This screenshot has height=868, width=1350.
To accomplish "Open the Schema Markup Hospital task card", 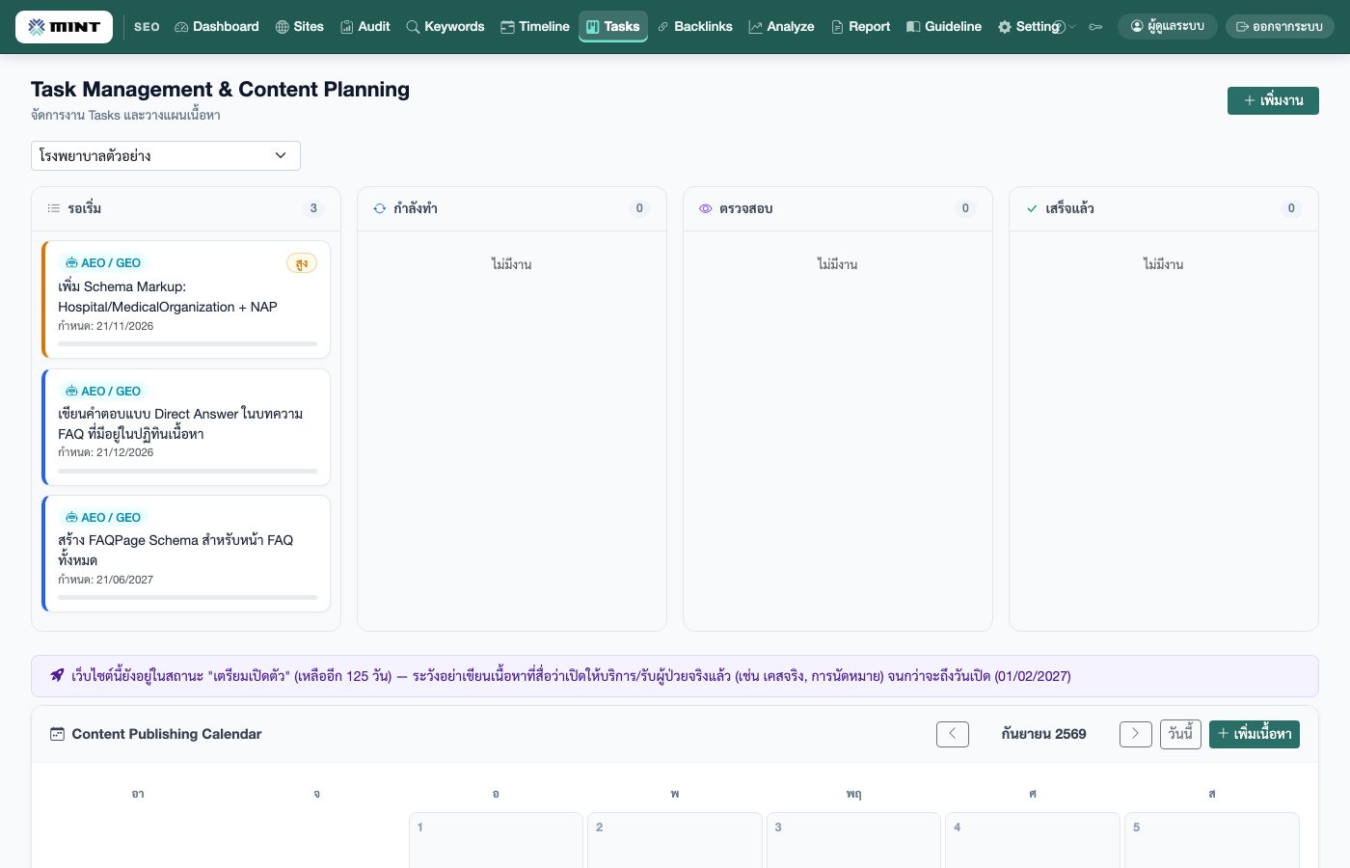I will click(x=186, y=300).
